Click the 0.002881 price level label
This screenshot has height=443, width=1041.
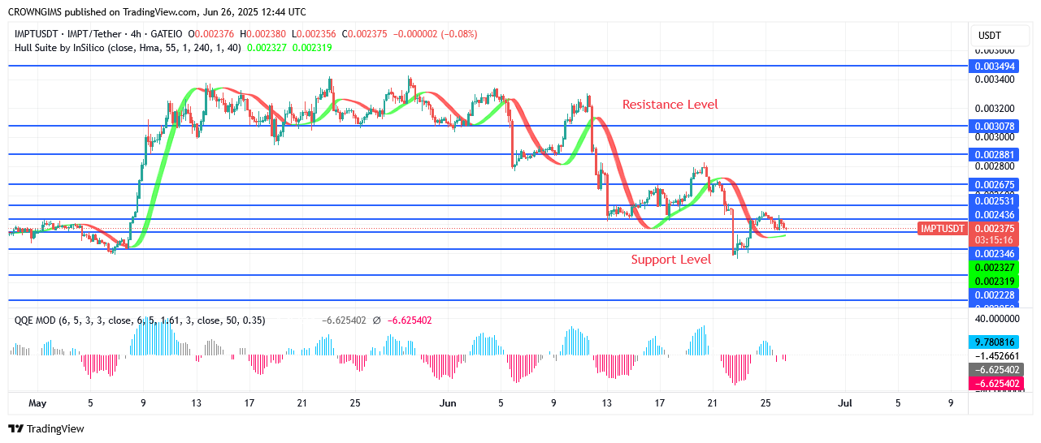[x=992, y=154]
